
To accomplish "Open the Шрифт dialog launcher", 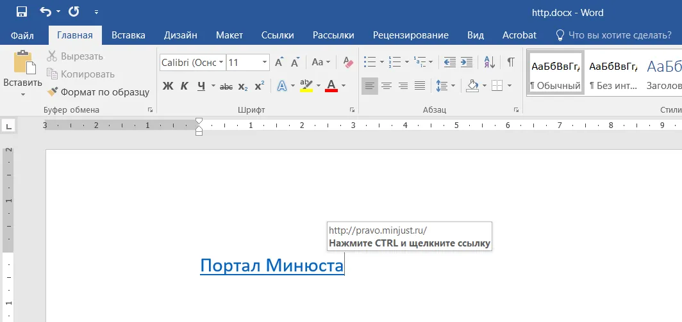I will (353, 110).
